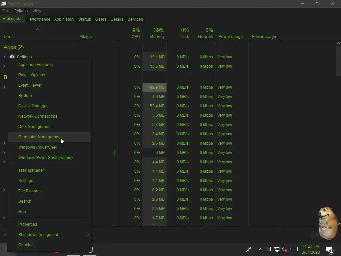The width and height of the screenshot is (341, 256).
Task: Select the Processes tab
Action: point(12,19)
